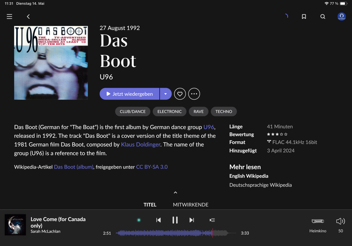
Task: Tap the Wi-Fi icon in status bar
Action: pyautogui.click(x=327, y=4)
